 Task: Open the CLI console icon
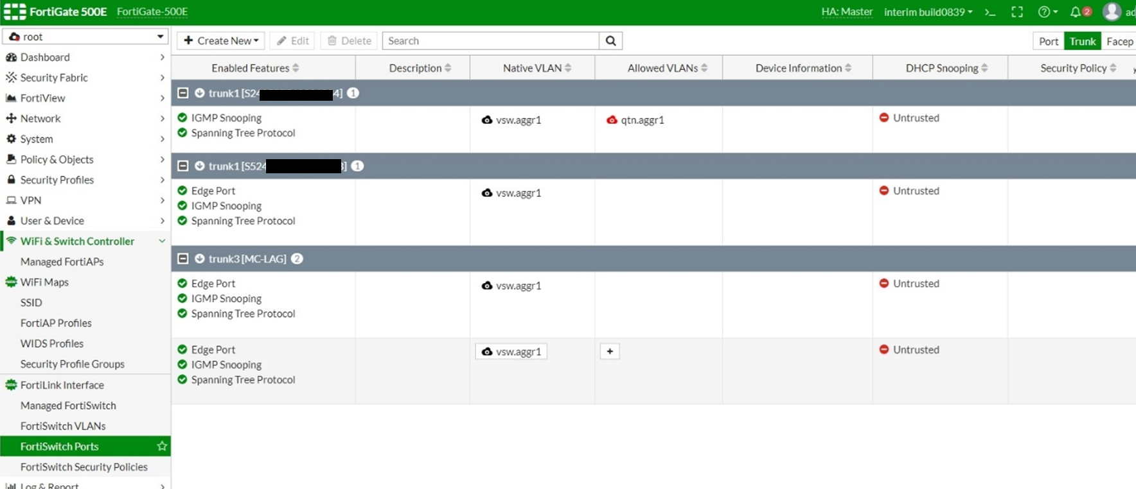click(x=990, y=12)
